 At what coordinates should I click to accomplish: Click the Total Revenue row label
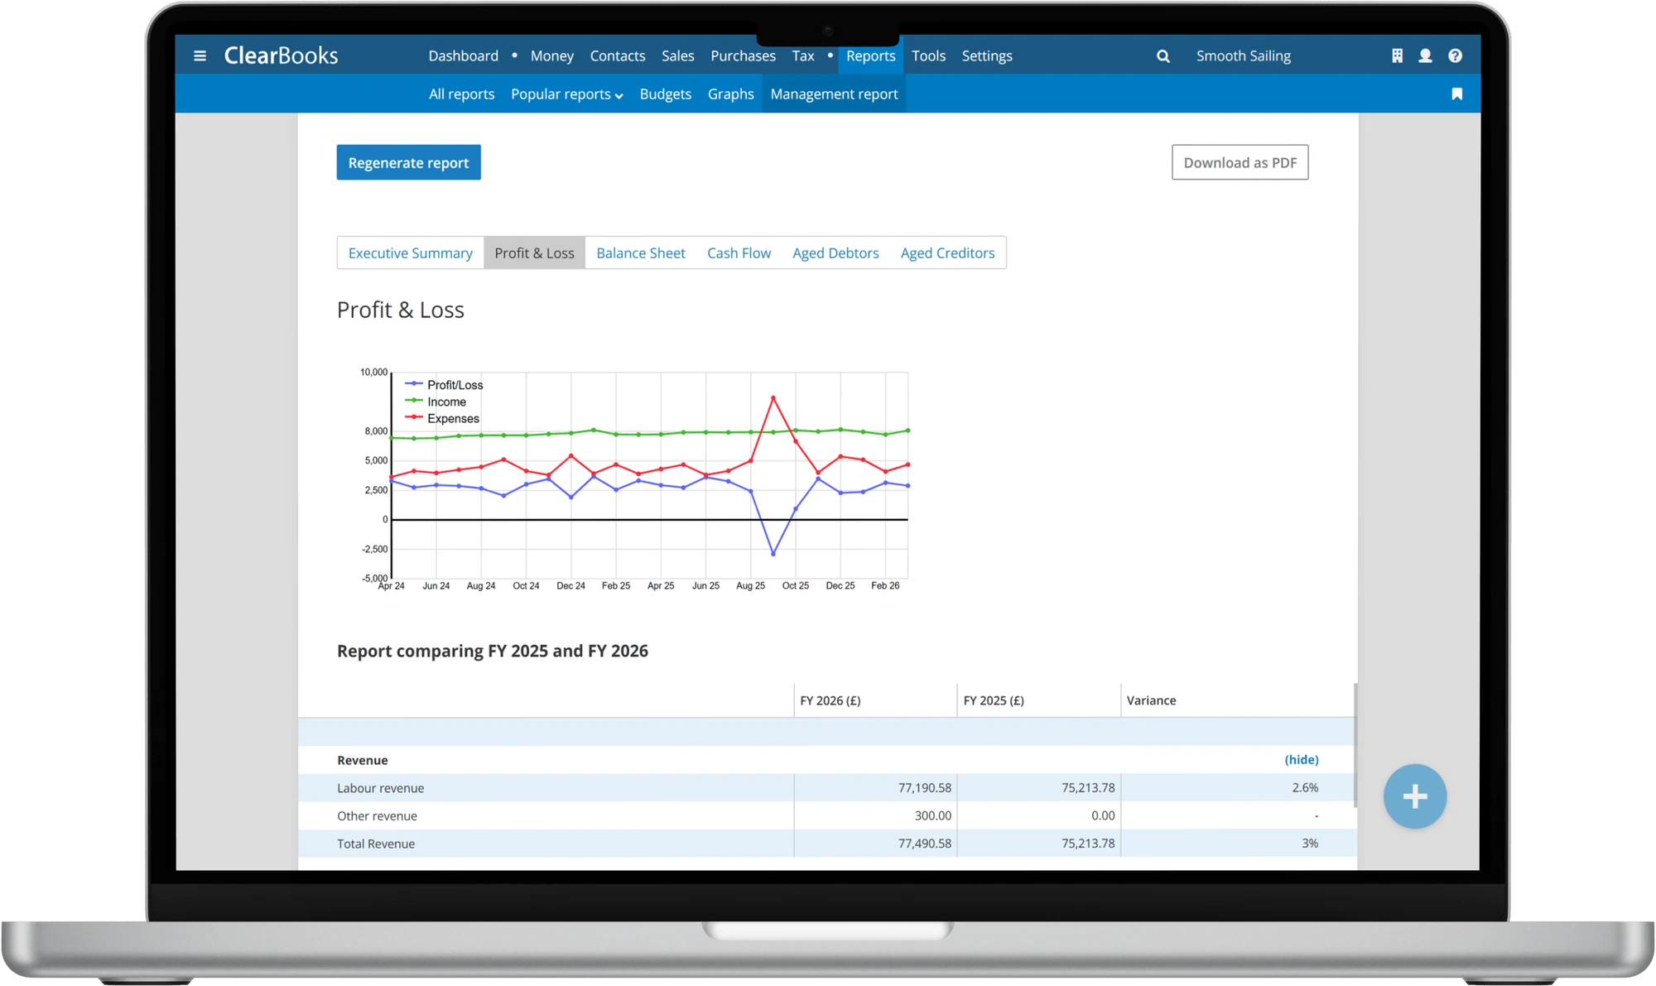[x=376, y=844]
